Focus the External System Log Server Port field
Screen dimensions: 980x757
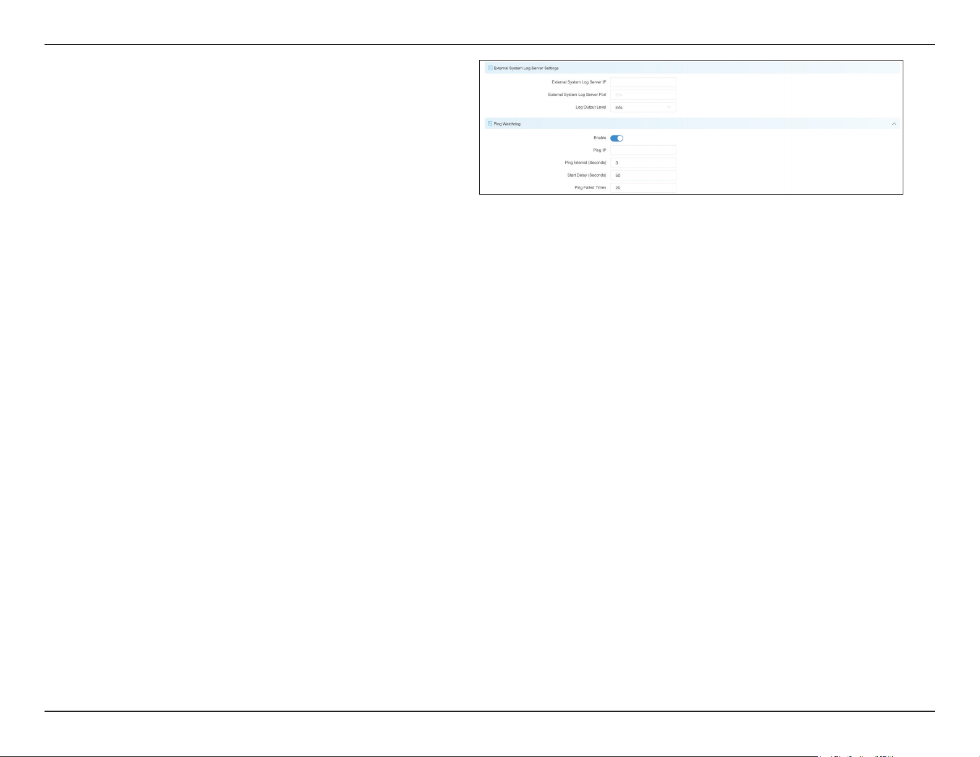pos(643,95)
